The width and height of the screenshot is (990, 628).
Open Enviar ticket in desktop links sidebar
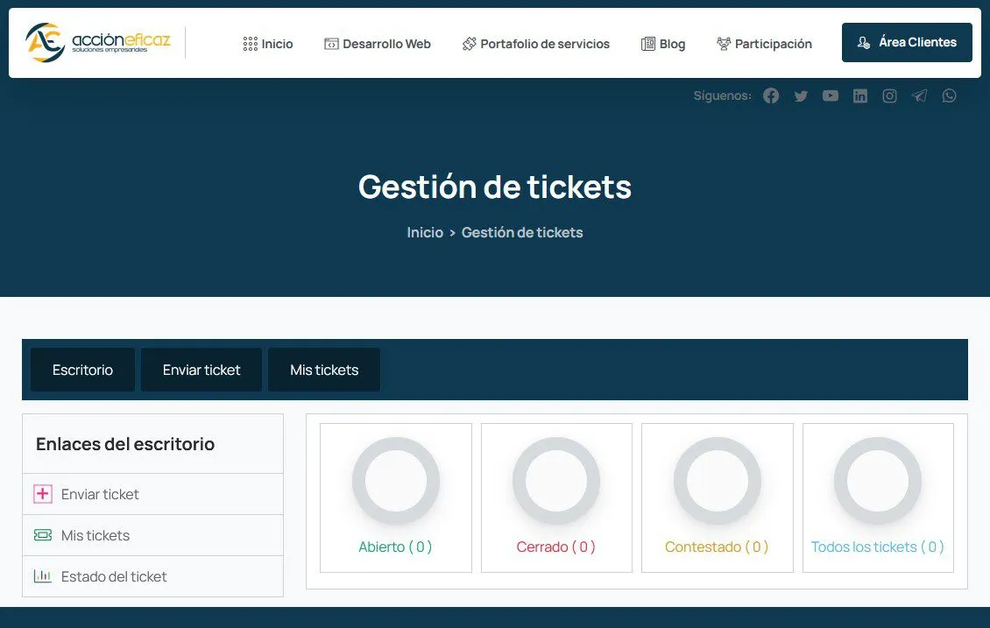[x=152, y=494]
